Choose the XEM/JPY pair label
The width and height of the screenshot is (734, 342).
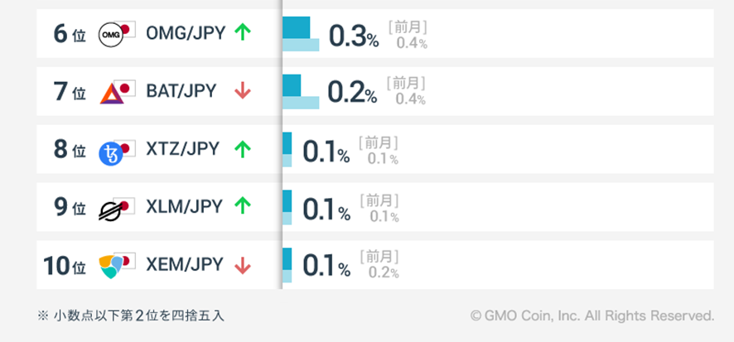click(x=184, y=265)
